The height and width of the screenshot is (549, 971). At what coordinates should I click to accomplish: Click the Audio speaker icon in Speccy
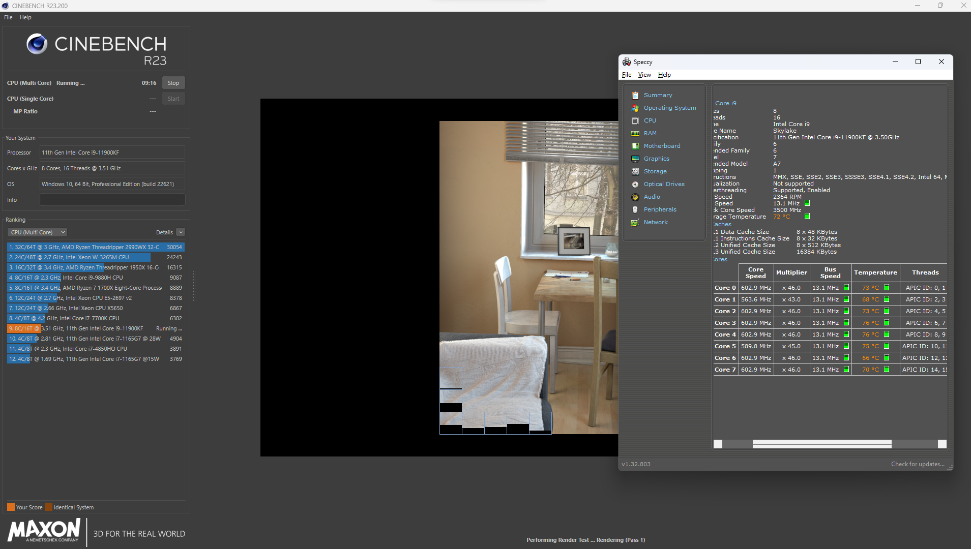point(635,197)
